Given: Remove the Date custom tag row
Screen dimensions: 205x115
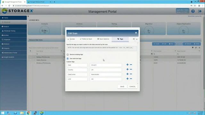Looking at the screenshot, I should click(x=131, y=65).
